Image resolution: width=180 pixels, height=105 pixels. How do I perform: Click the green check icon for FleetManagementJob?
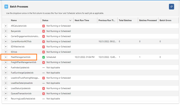43,57
